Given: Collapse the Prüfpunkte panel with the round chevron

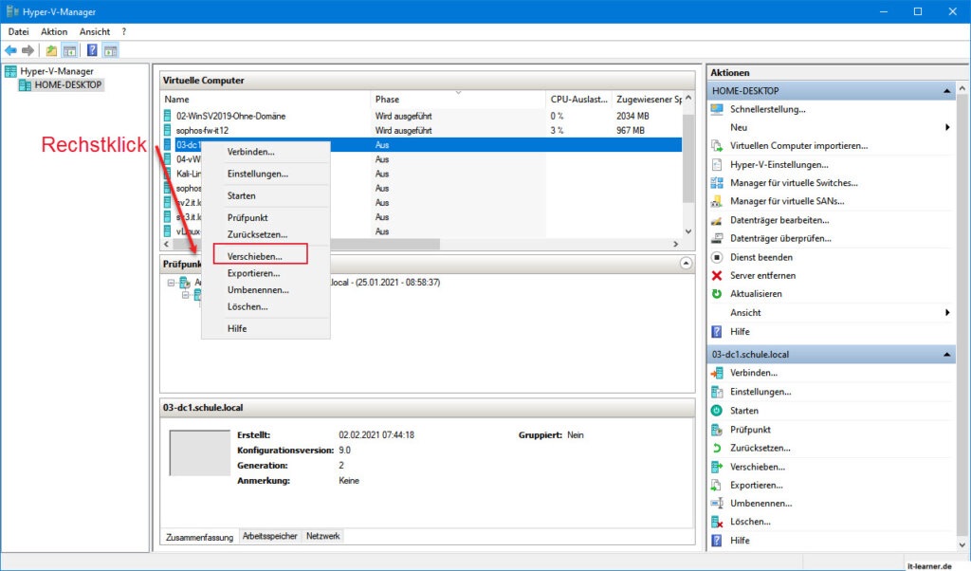Looking at the screenshot, I should pos(686,263).
